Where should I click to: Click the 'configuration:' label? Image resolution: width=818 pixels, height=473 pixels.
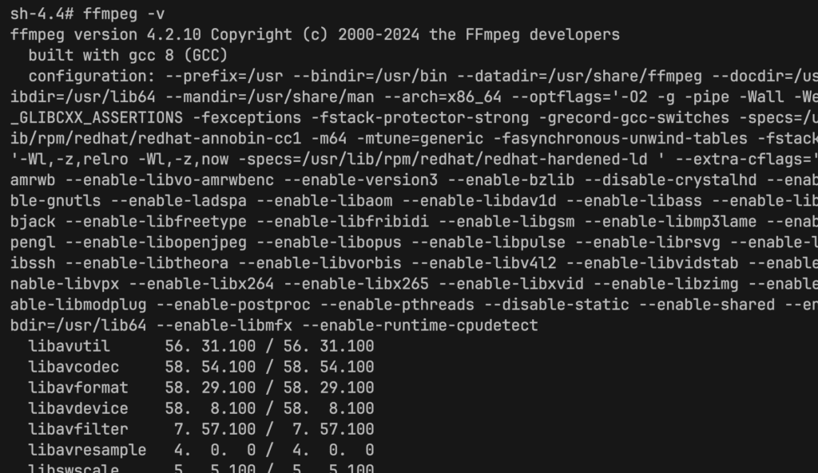coord(92,76)
